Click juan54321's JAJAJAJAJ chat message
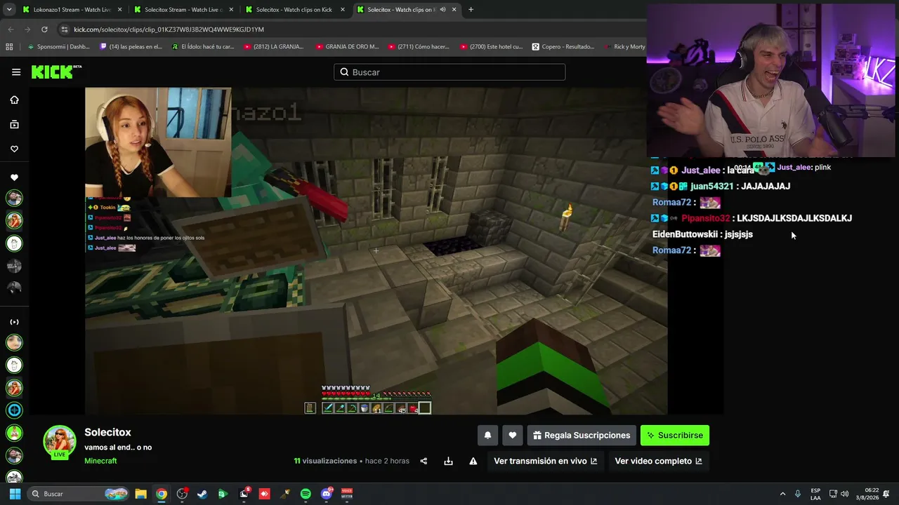The image size is (899, 505). pyautogui.click(x=721, y=186)
